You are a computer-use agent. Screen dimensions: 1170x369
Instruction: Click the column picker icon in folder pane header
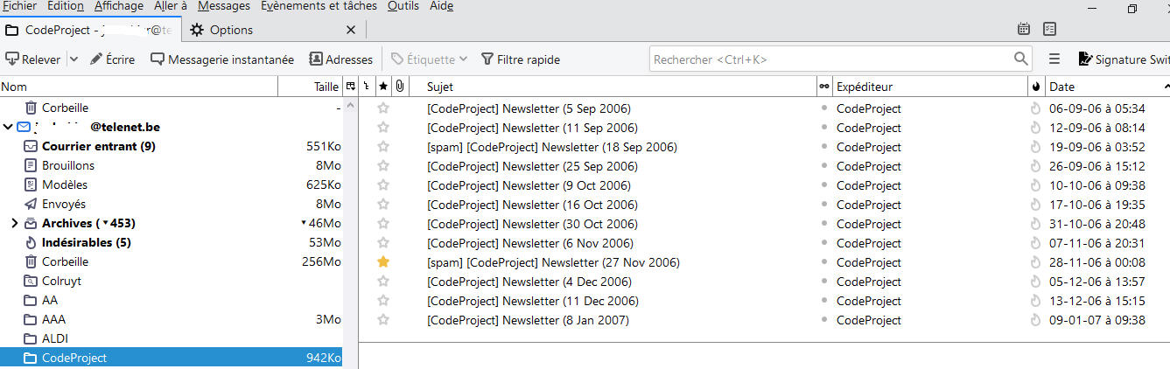[351, 87]
